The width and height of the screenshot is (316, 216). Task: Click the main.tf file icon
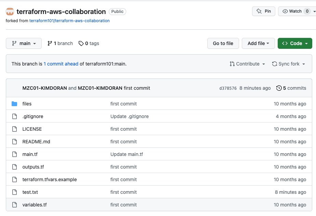coord(14,154)
